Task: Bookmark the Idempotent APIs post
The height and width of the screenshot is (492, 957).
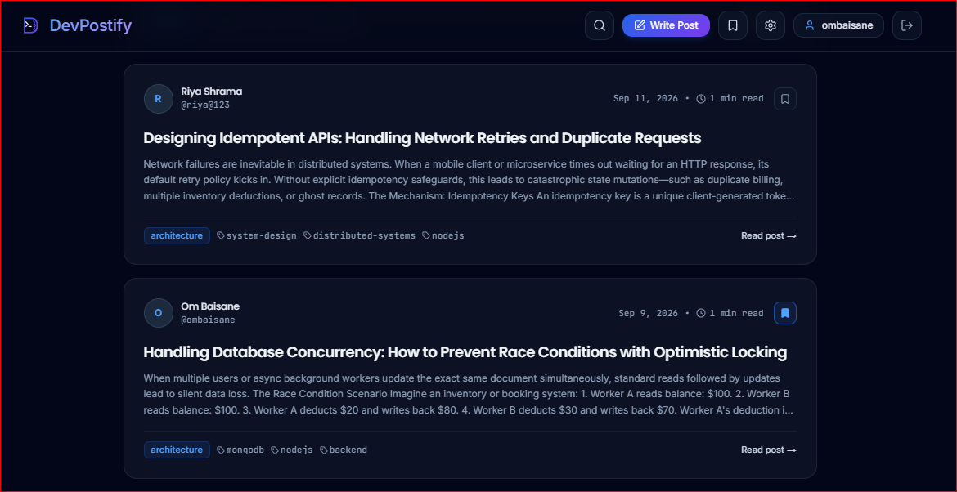Action: [x=785, y=99]
